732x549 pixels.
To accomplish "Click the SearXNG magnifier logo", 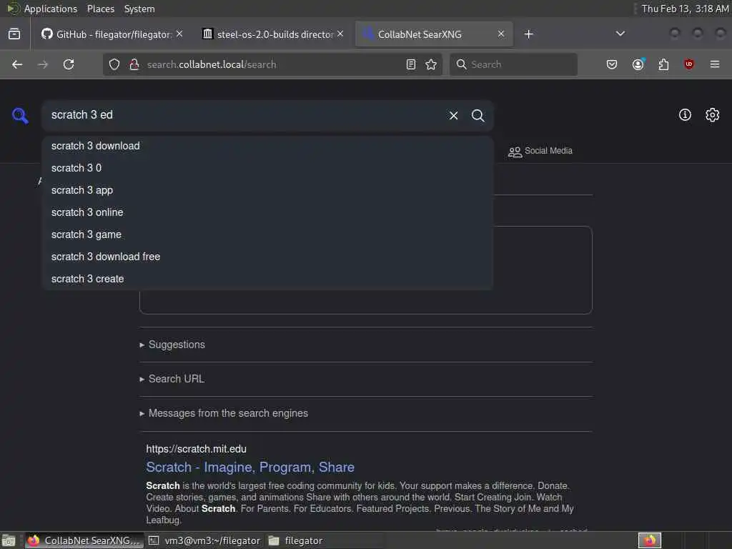I will tap(20, 115).
